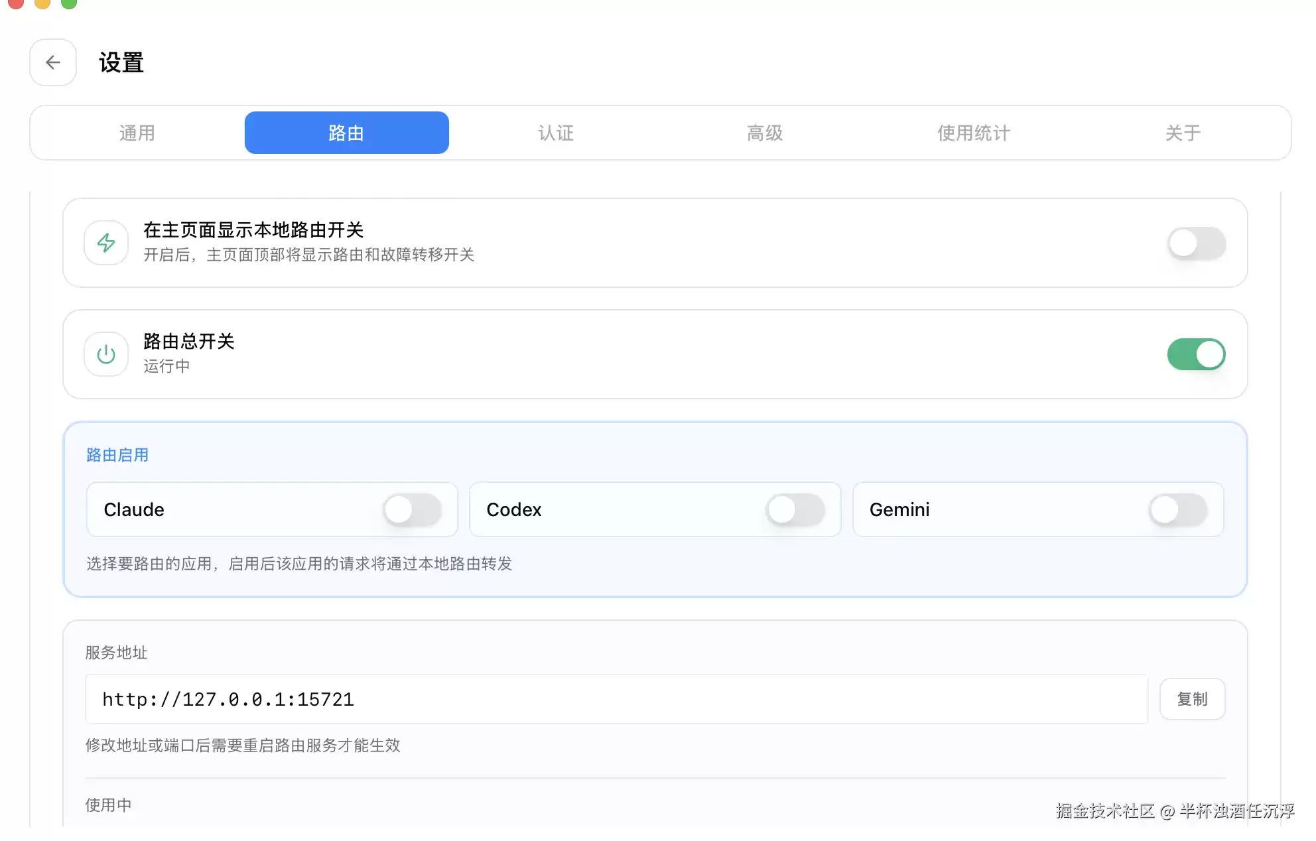This screenshot has width=1316, height=841.
Task: Open the 使用统计 tab
Action: pos(974,133)
